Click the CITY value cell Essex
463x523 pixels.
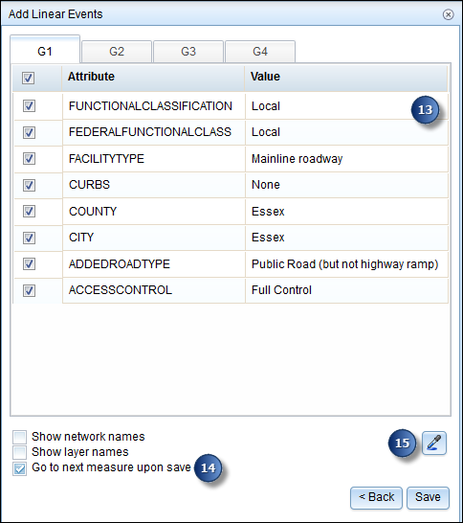click(x=346, y=238)
